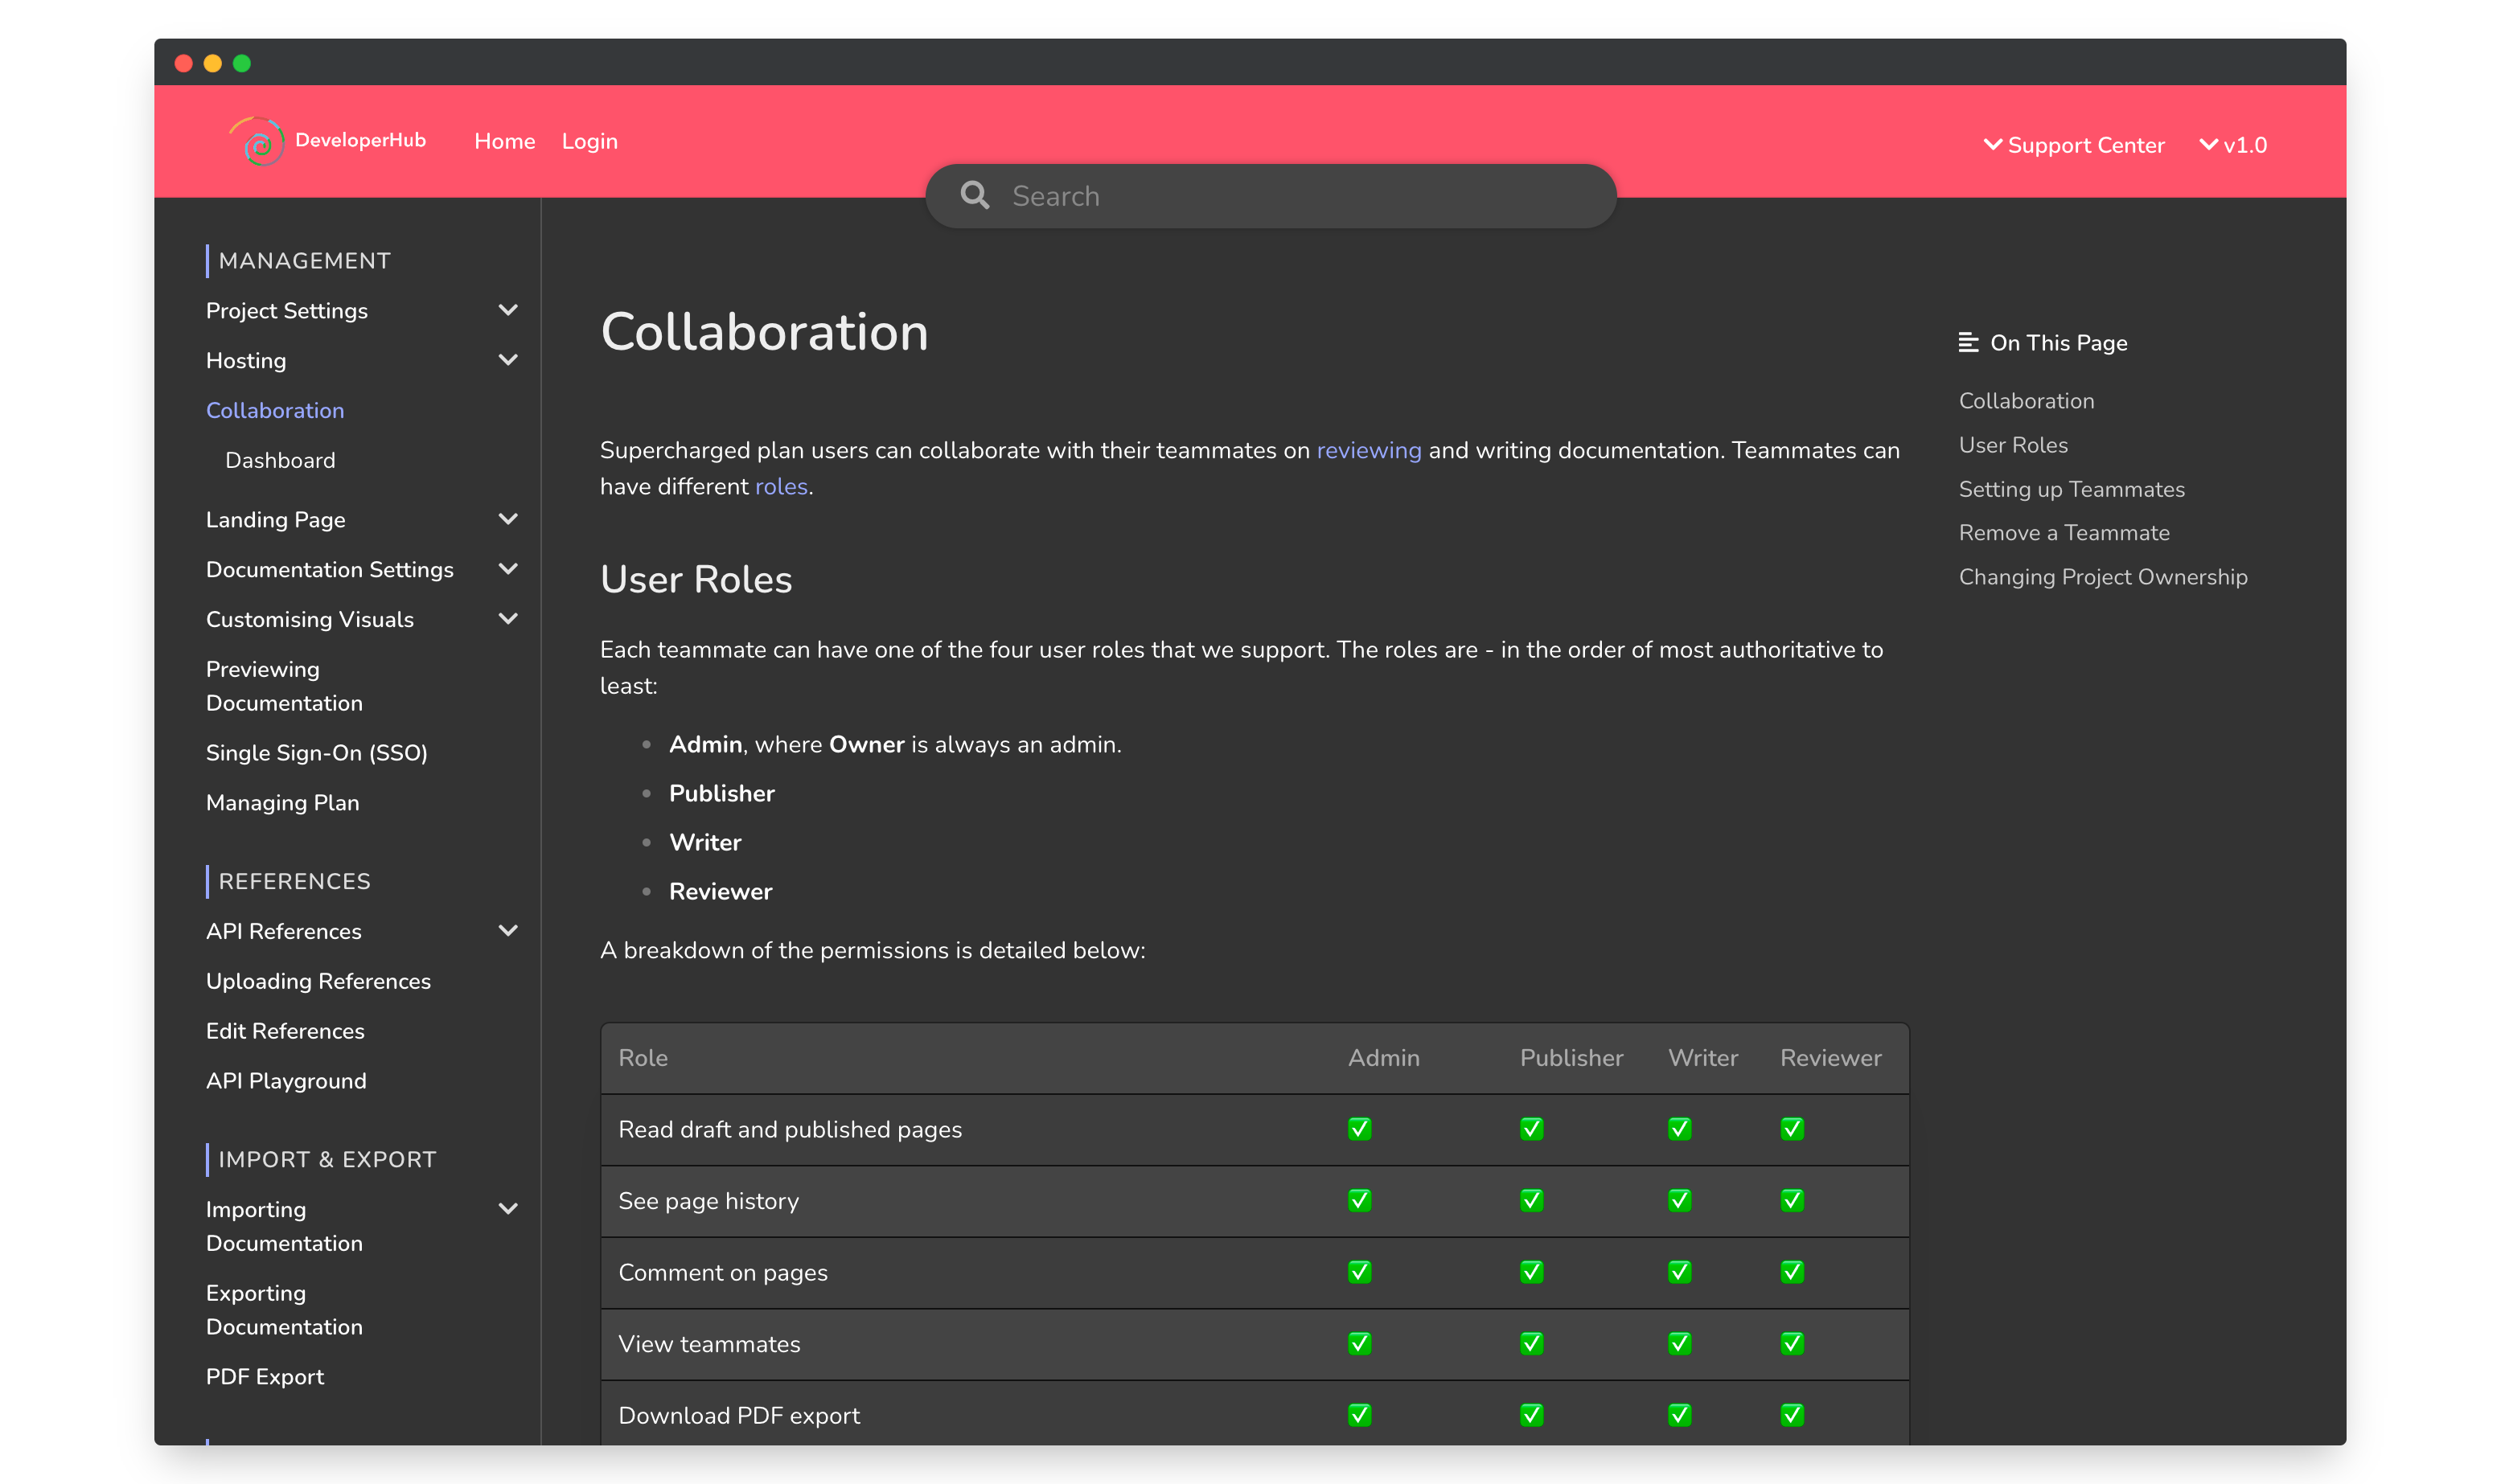The image size is (2501, 1484).
Task: Click the green fullscreen window dot
Action: (x=242, y=64)
